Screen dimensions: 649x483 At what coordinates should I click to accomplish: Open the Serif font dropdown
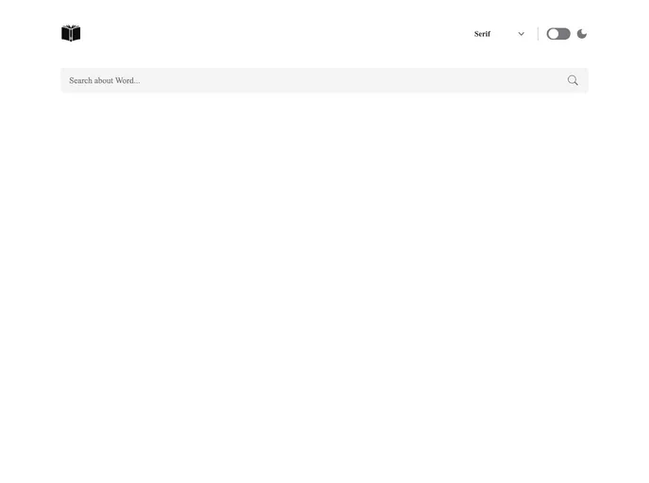[499, 34]
